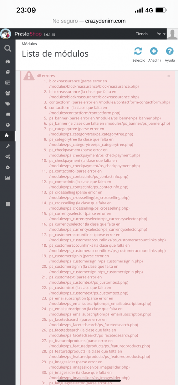Open the Shipping truck icon

tap(7, 114)
